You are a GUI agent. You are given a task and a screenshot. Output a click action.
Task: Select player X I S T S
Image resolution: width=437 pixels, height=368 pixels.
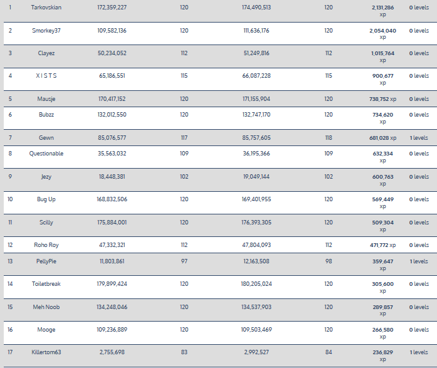click(46, 76)
